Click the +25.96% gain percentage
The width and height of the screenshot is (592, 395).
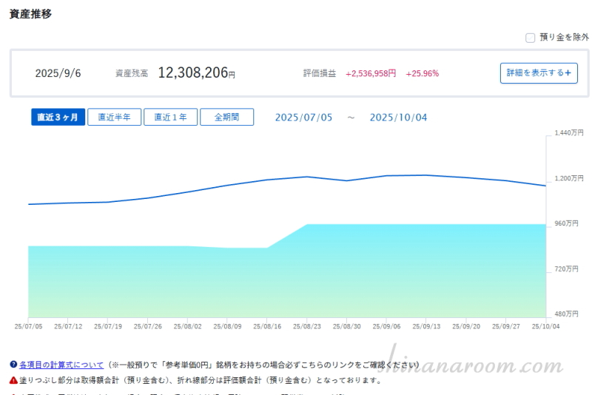422,73
